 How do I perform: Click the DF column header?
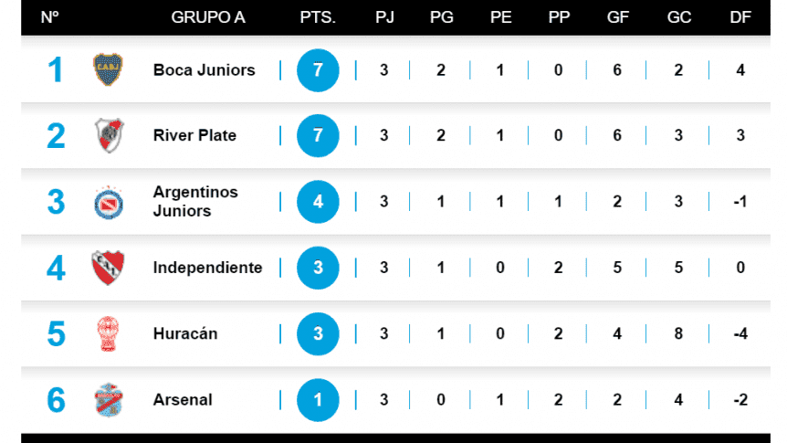[740, 17]
